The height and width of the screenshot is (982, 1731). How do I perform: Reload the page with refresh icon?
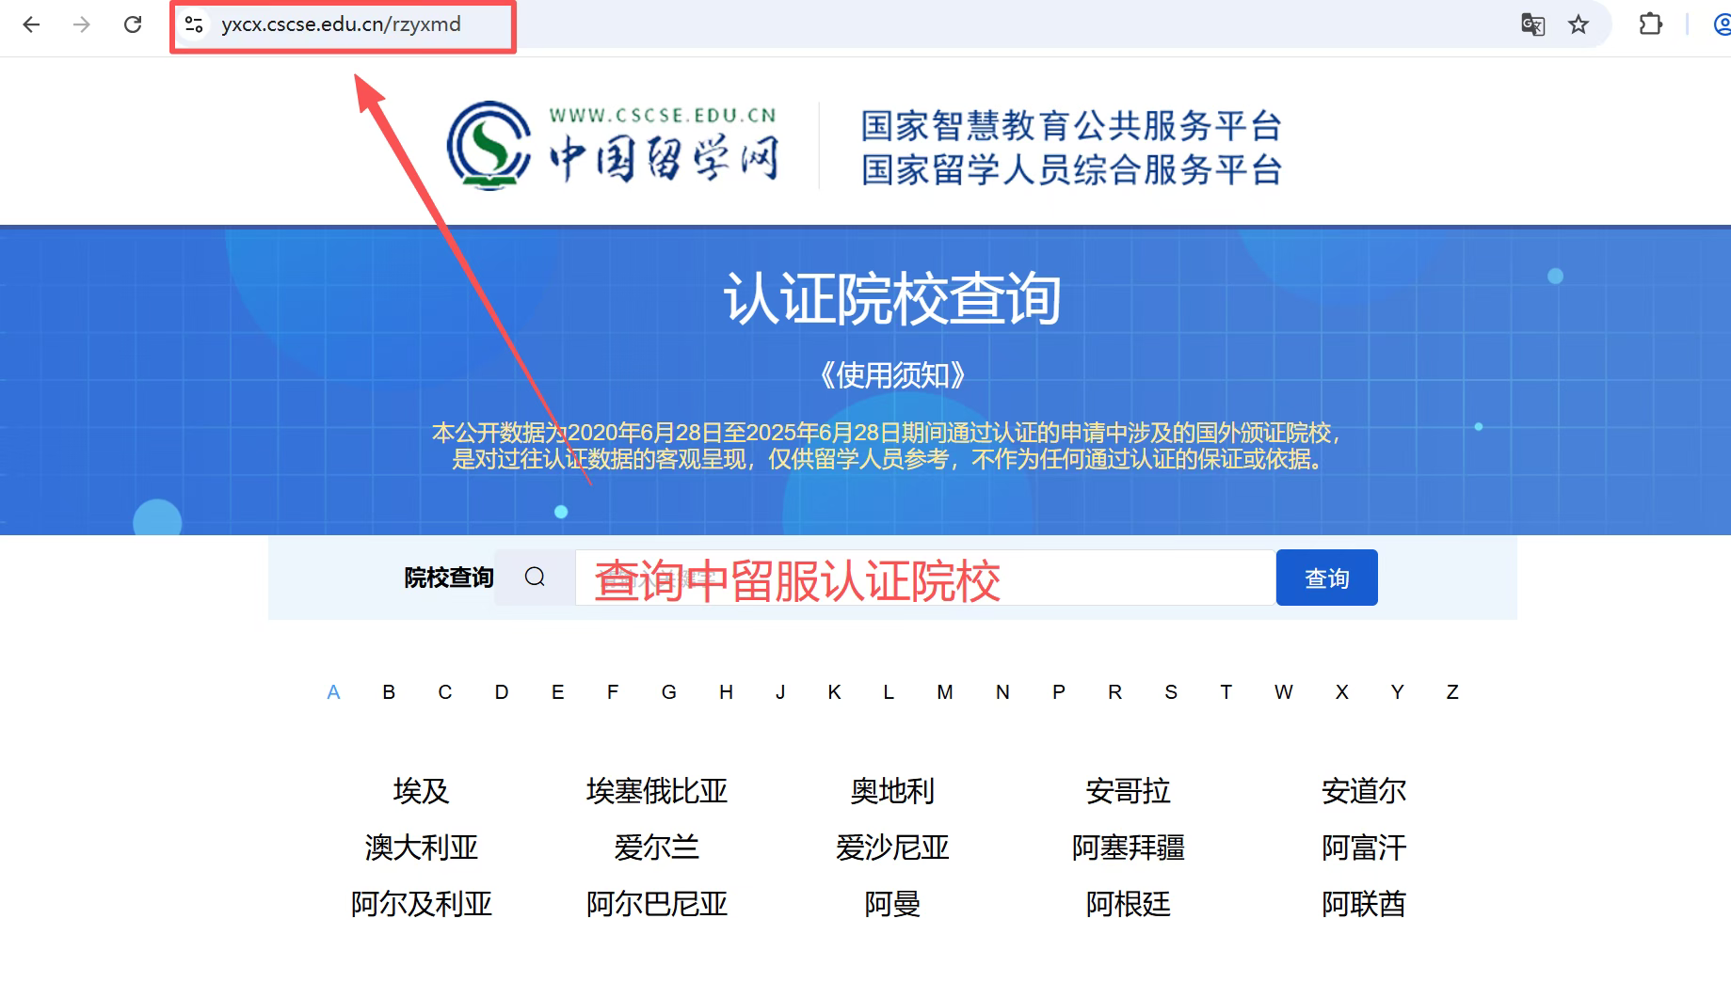(x=133, y=24)
